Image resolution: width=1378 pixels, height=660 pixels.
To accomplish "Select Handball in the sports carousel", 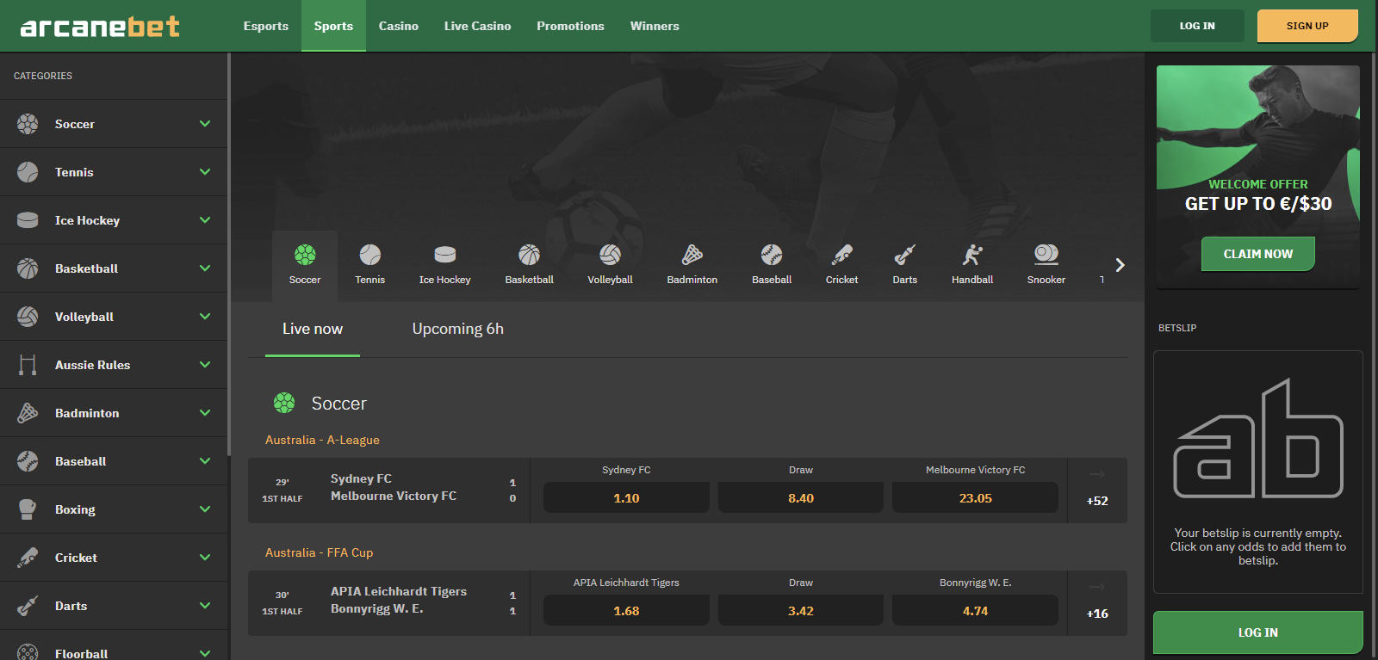I will [x=972, y=265].
